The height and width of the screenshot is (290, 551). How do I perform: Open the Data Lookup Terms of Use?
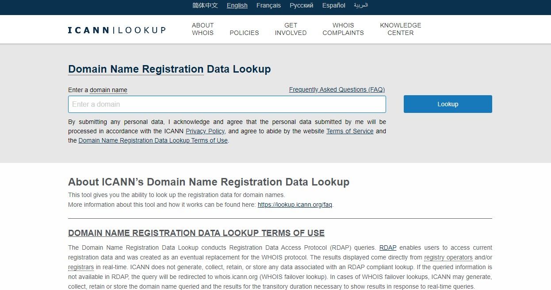153,140
